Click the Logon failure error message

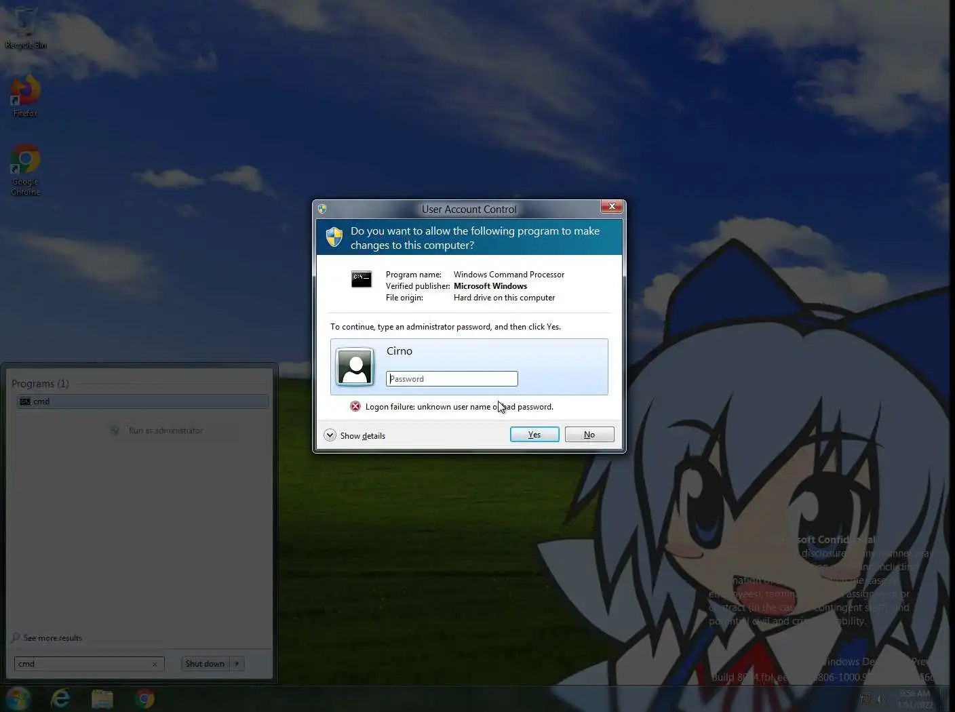point(459,407)
